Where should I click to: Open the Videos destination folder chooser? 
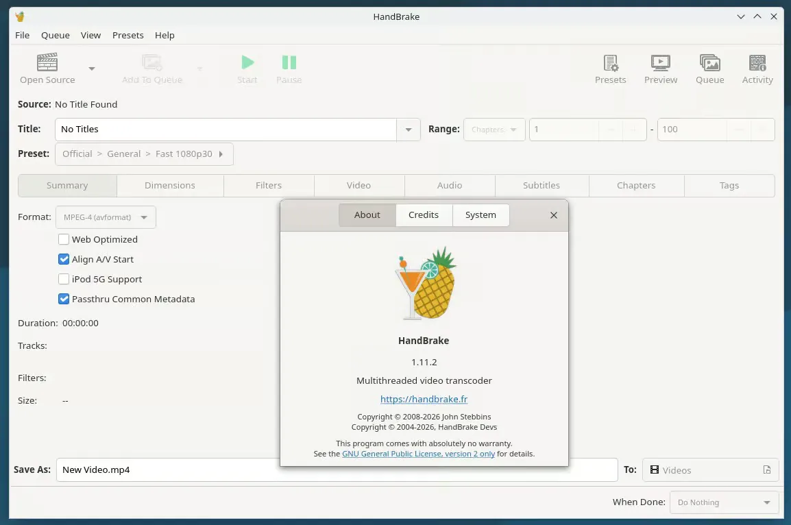pyautogui.click(x=710, y=470)
